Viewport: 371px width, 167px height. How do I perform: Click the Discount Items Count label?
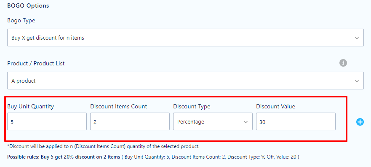coord(118,107)
